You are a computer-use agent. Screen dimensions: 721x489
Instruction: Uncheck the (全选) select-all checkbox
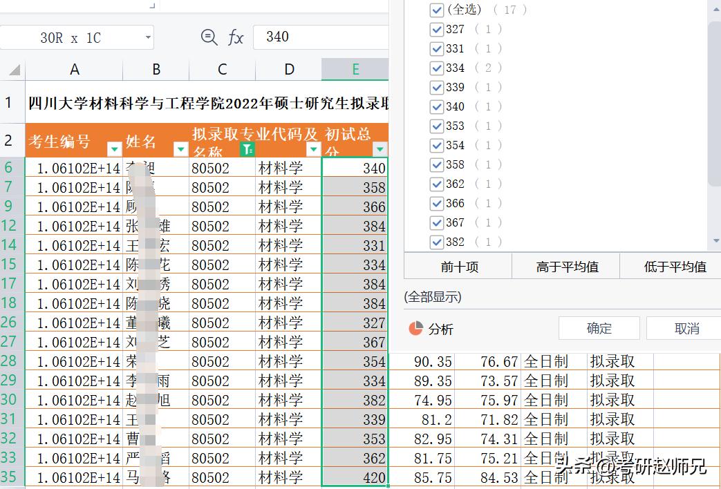[436, 10]
